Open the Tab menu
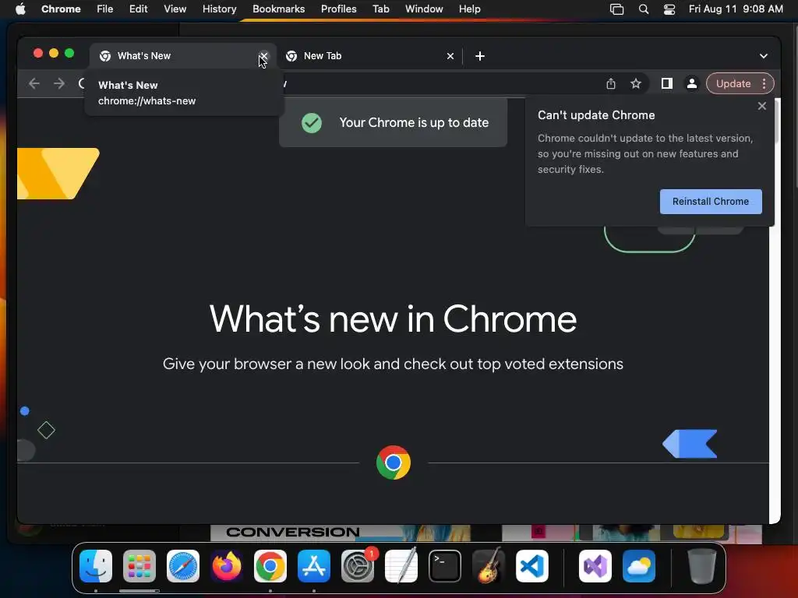This screenshot has width=798, height=598. (380, 9)
